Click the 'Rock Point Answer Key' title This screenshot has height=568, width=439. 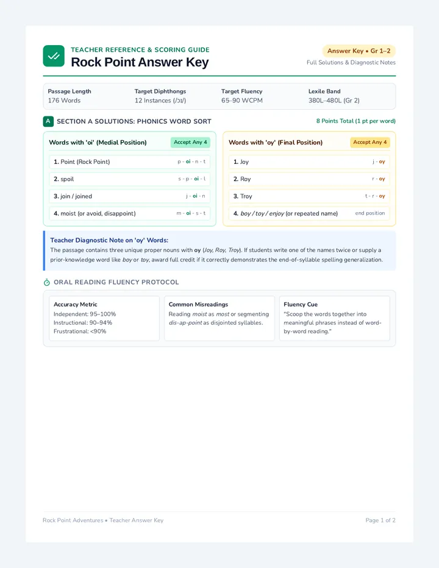pos(140,62)
